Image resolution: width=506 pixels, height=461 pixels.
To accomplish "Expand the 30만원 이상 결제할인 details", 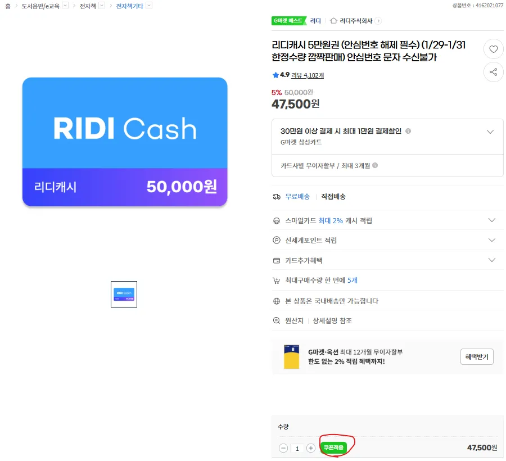I will (x=492, y=130).
